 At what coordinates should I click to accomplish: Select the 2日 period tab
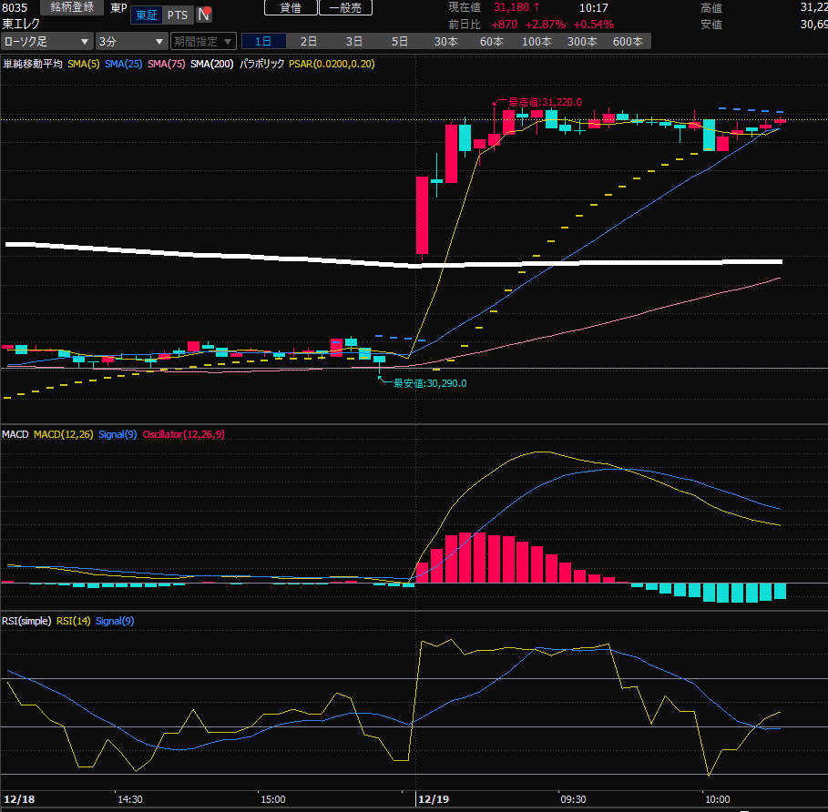coord(309,42)
